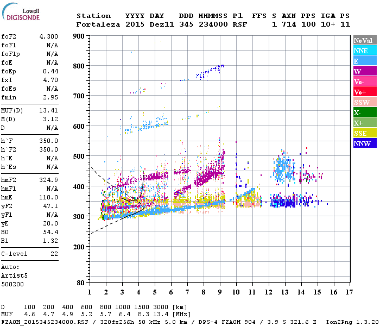This screenshot has height=326, width=380.
Task: Click the SSW light pink legend swatch
Action: click(x=365, y=102)
